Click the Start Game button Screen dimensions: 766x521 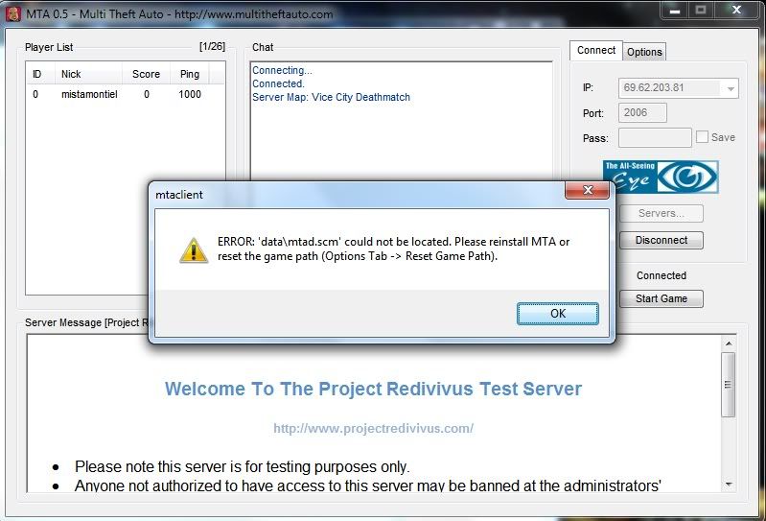pos(661,298)
